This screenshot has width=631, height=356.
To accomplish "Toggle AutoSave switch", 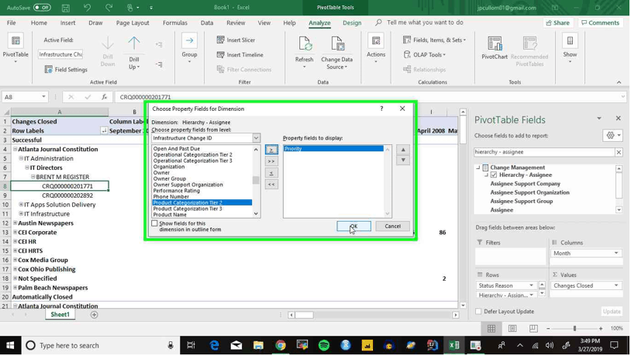I will tap(42, 8).
